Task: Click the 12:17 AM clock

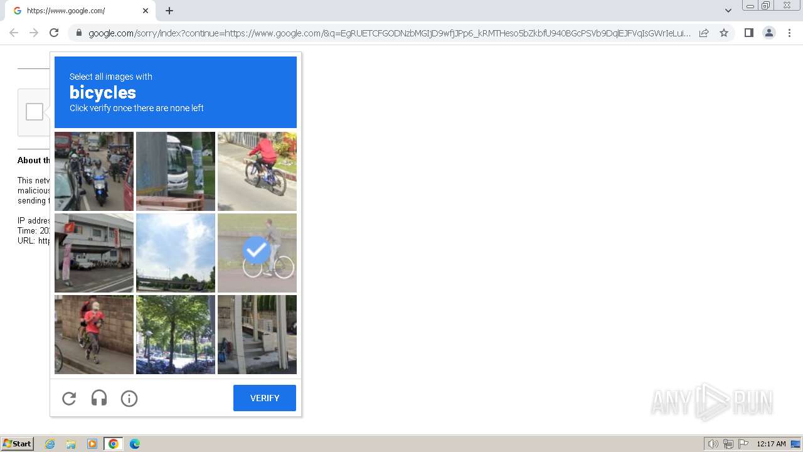Action: (771, 444)
